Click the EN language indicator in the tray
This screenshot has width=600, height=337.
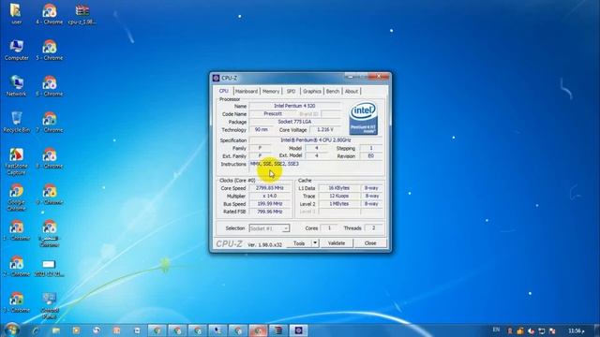point(496,330)
